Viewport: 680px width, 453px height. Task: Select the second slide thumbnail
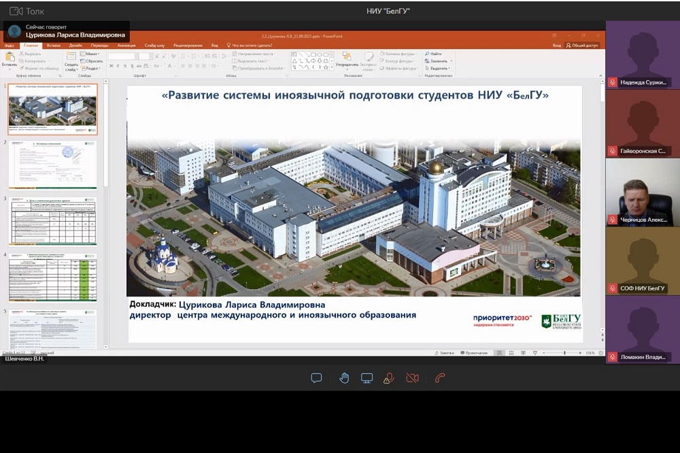pyautogui.click(x=52, y=164)
